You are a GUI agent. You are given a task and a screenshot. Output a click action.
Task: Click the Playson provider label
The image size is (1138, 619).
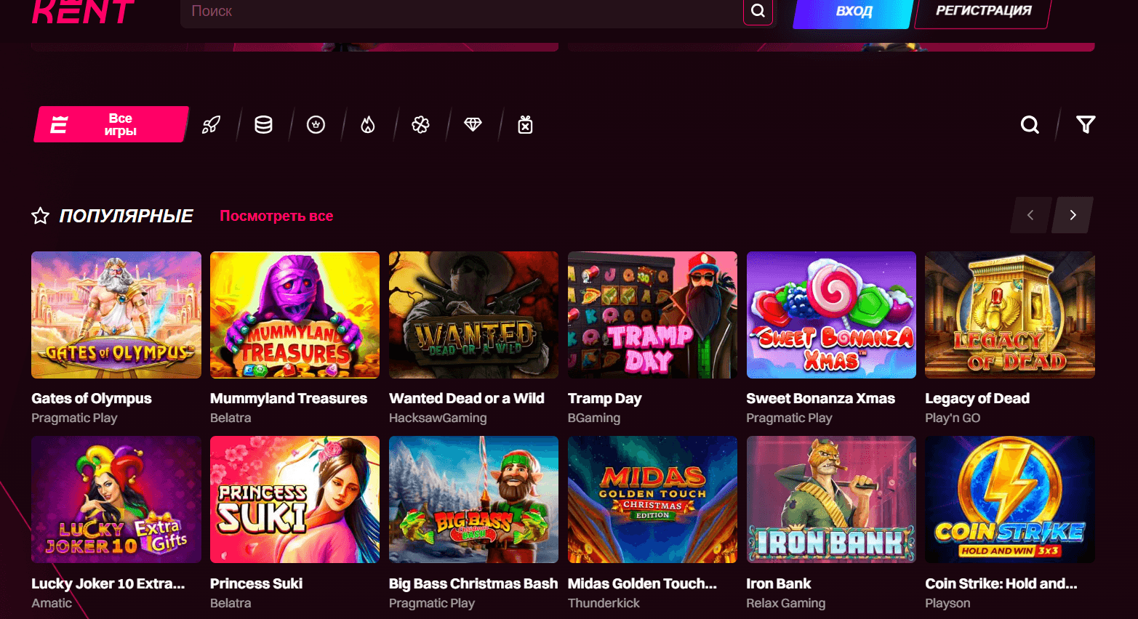pos(947,603)
